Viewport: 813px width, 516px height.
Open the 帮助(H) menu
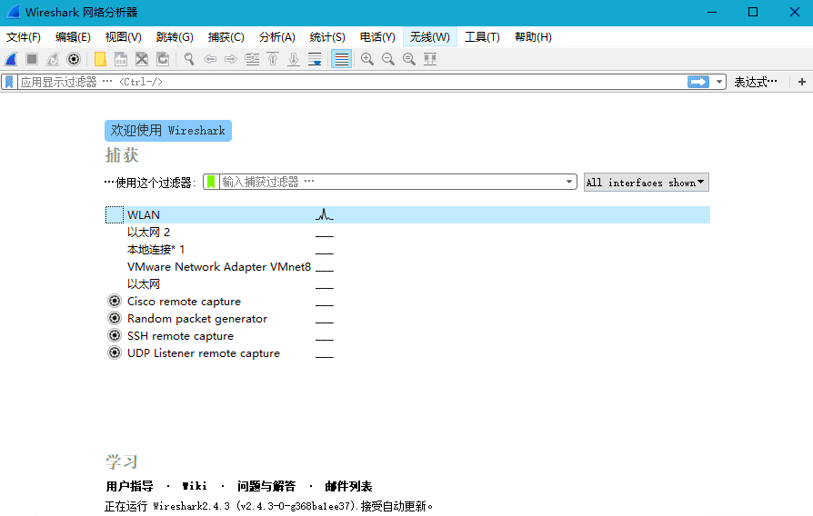(x=533, y=37)
